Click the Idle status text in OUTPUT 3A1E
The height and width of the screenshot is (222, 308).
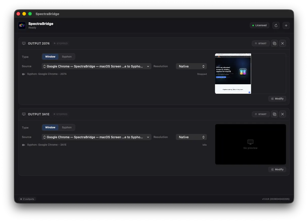coord(205,145)
